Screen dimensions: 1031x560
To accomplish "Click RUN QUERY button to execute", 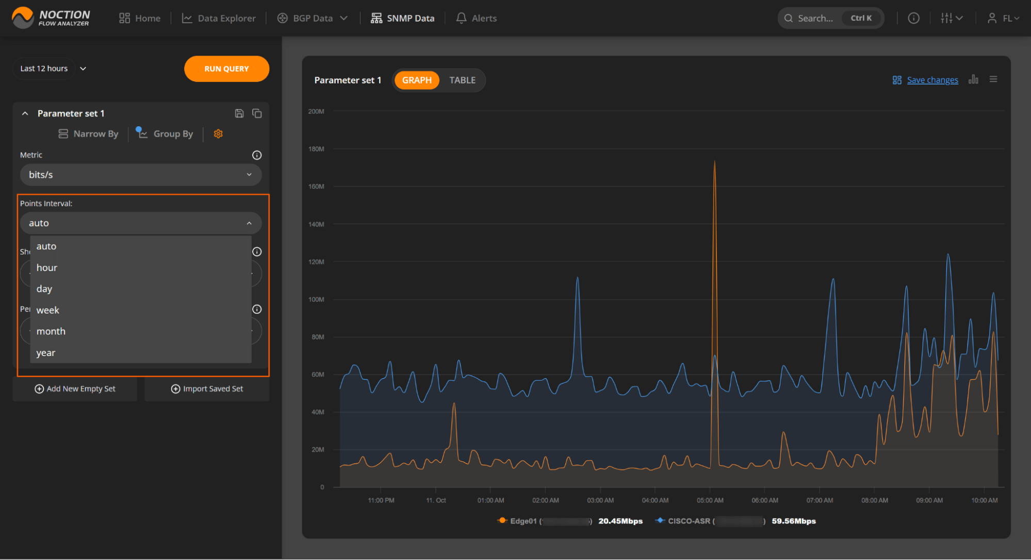I will pyautogui.click(x=227, y=69).
